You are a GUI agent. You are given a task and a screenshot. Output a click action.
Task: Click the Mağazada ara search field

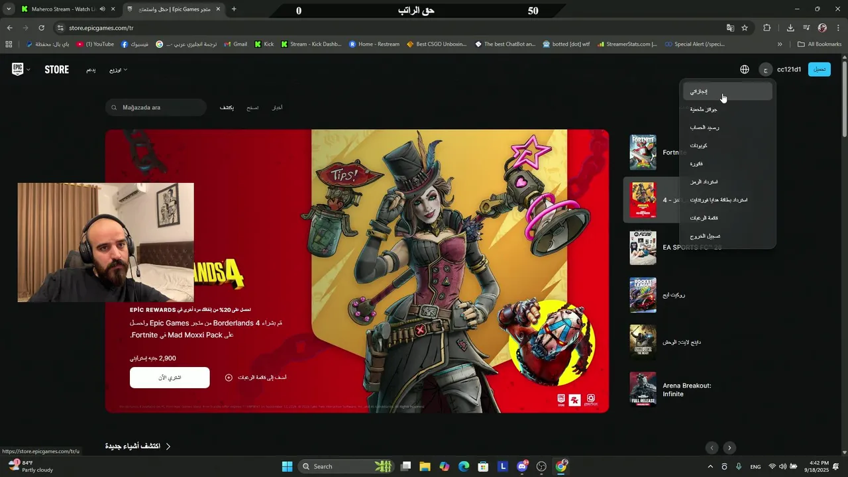[156, 107]
